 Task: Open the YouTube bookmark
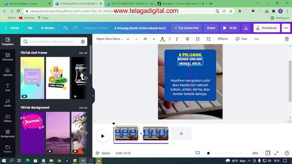26,18
